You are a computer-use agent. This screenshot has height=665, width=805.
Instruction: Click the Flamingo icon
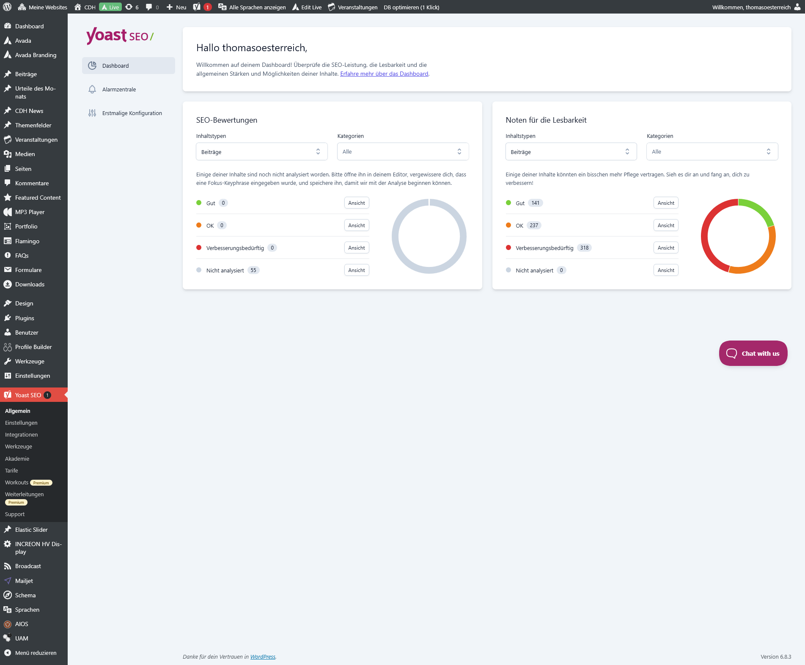(8, 241)
